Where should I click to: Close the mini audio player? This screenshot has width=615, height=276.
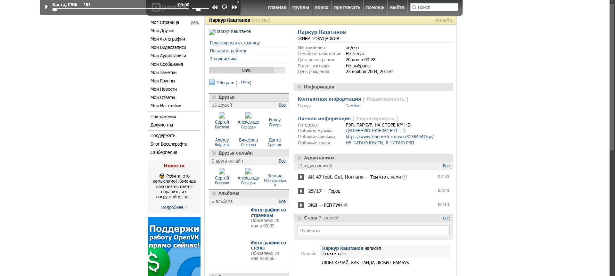(x=238, y=2)
